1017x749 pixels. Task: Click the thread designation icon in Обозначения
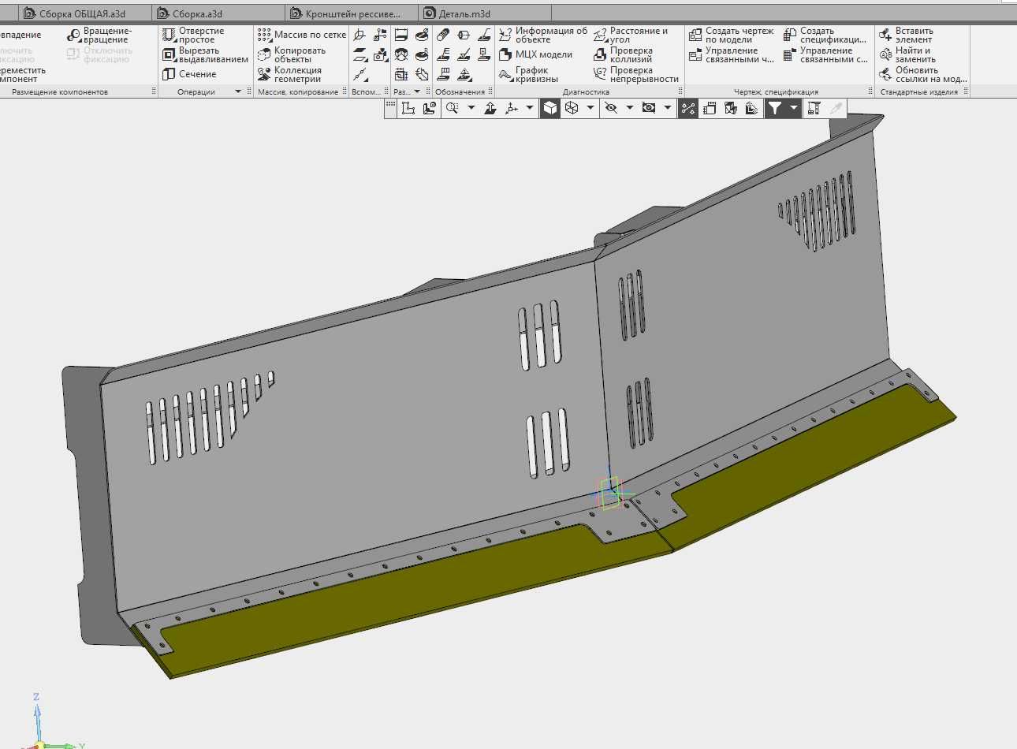[x=443, y=35]
